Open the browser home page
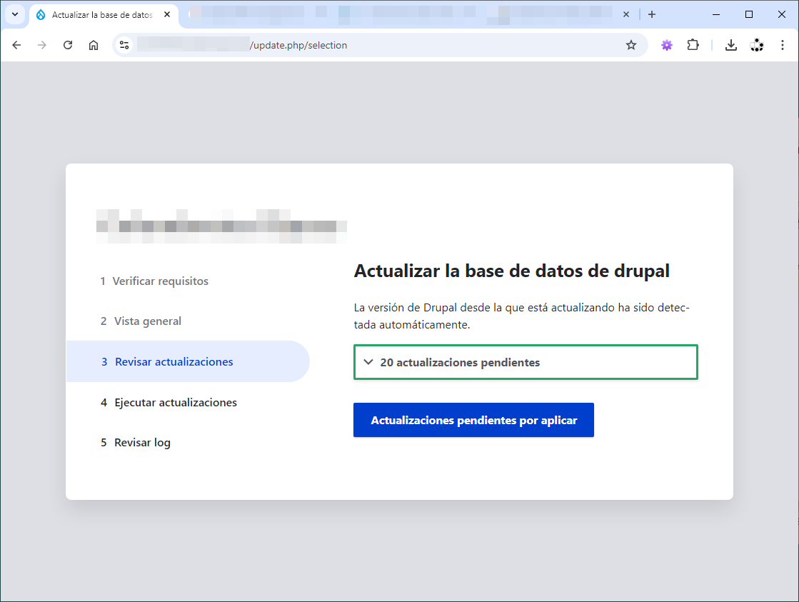Screen dimensions: 799x602 94,45
